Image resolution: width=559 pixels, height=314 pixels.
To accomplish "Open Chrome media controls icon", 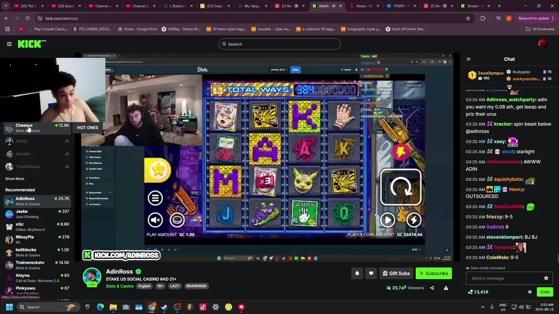I will 498,18.
